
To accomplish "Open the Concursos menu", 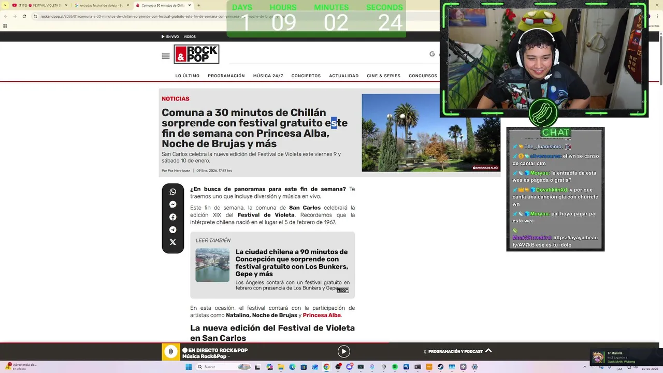I will 423,76.
